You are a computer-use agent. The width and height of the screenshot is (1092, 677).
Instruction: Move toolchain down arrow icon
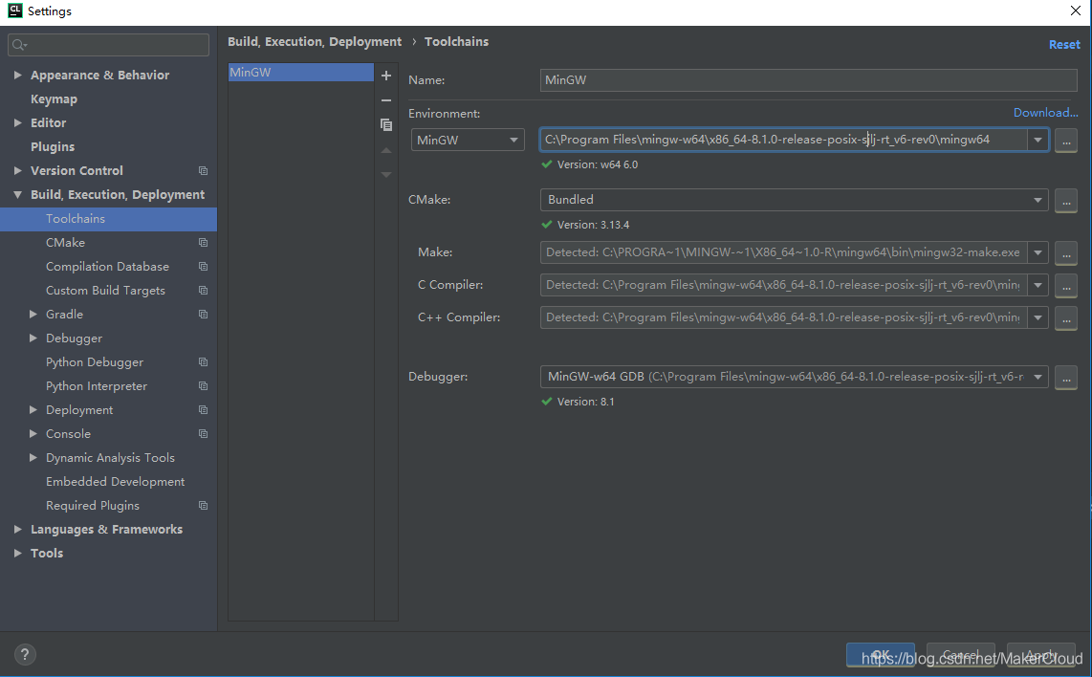click(x=385, y=175)
